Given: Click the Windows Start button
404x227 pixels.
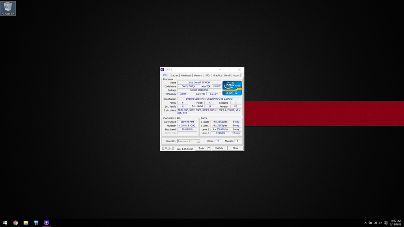Looking at the screenshot, I should click(x=5, y=223).
